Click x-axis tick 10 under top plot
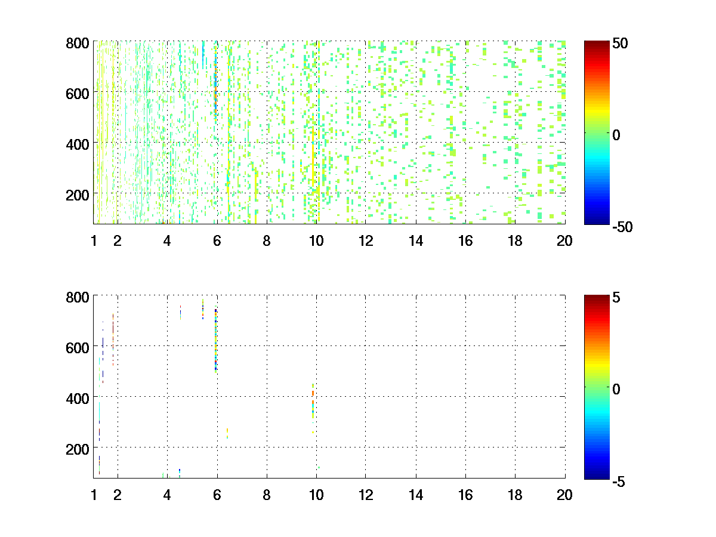This screenshot has width=716, height=537. [316, 241]
